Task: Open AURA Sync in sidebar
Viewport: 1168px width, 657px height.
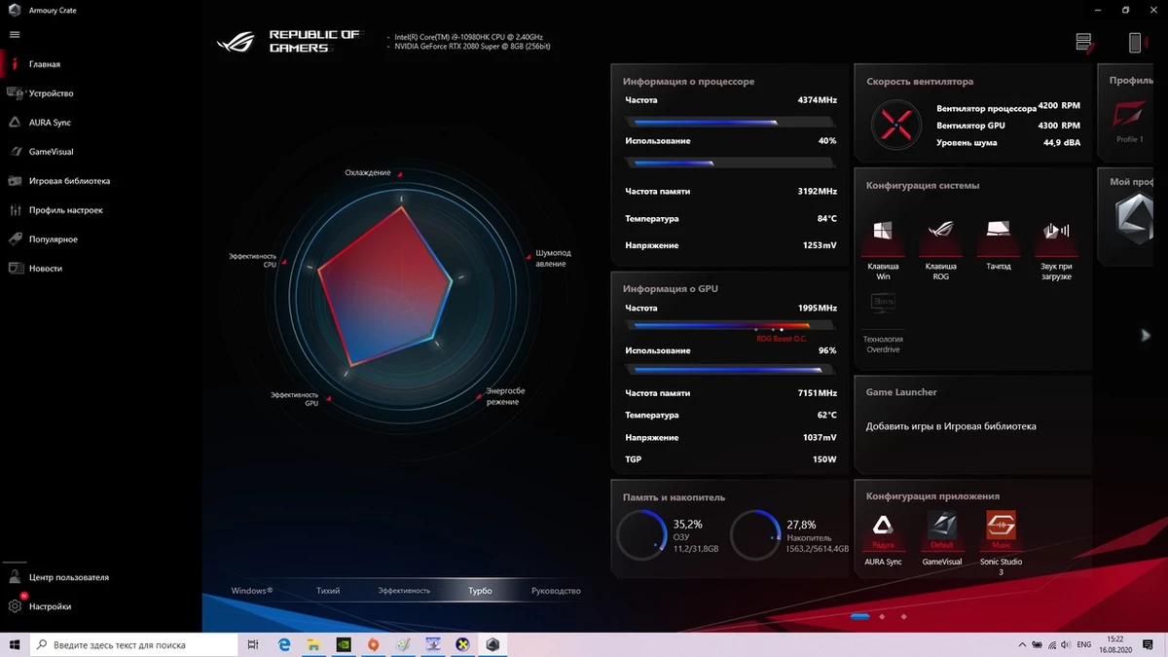Action: click(x=50, y=123)
